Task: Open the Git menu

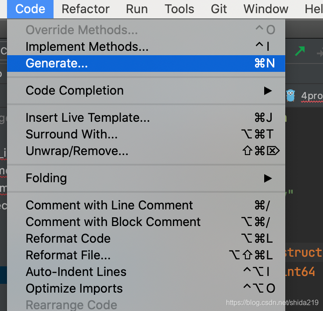Action: tap(219, 9)
